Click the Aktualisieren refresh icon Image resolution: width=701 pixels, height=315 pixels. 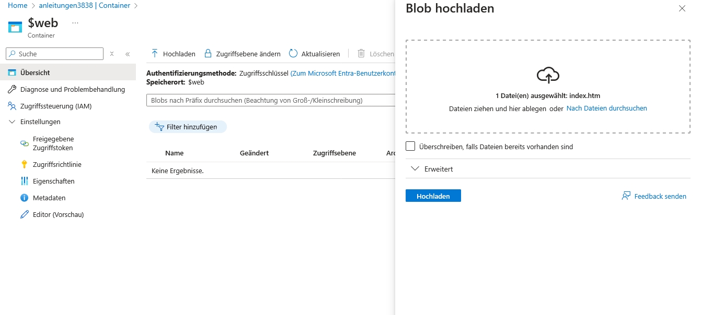(x=293, y=54)
